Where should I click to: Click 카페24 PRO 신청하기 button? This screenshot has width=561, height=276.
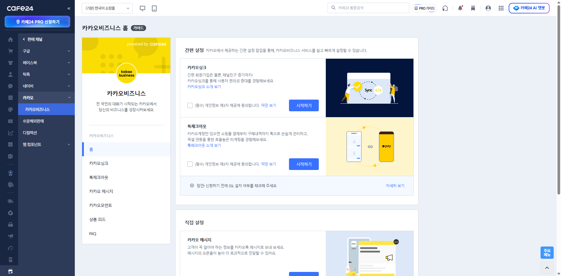click(x=37, y=22)
